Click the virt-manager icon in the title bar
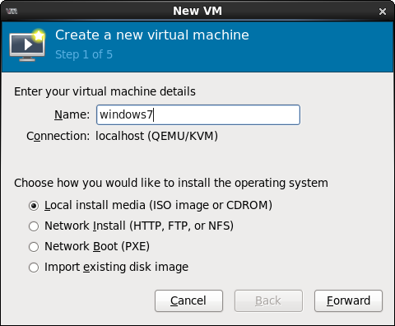 (x=12, y=12)
